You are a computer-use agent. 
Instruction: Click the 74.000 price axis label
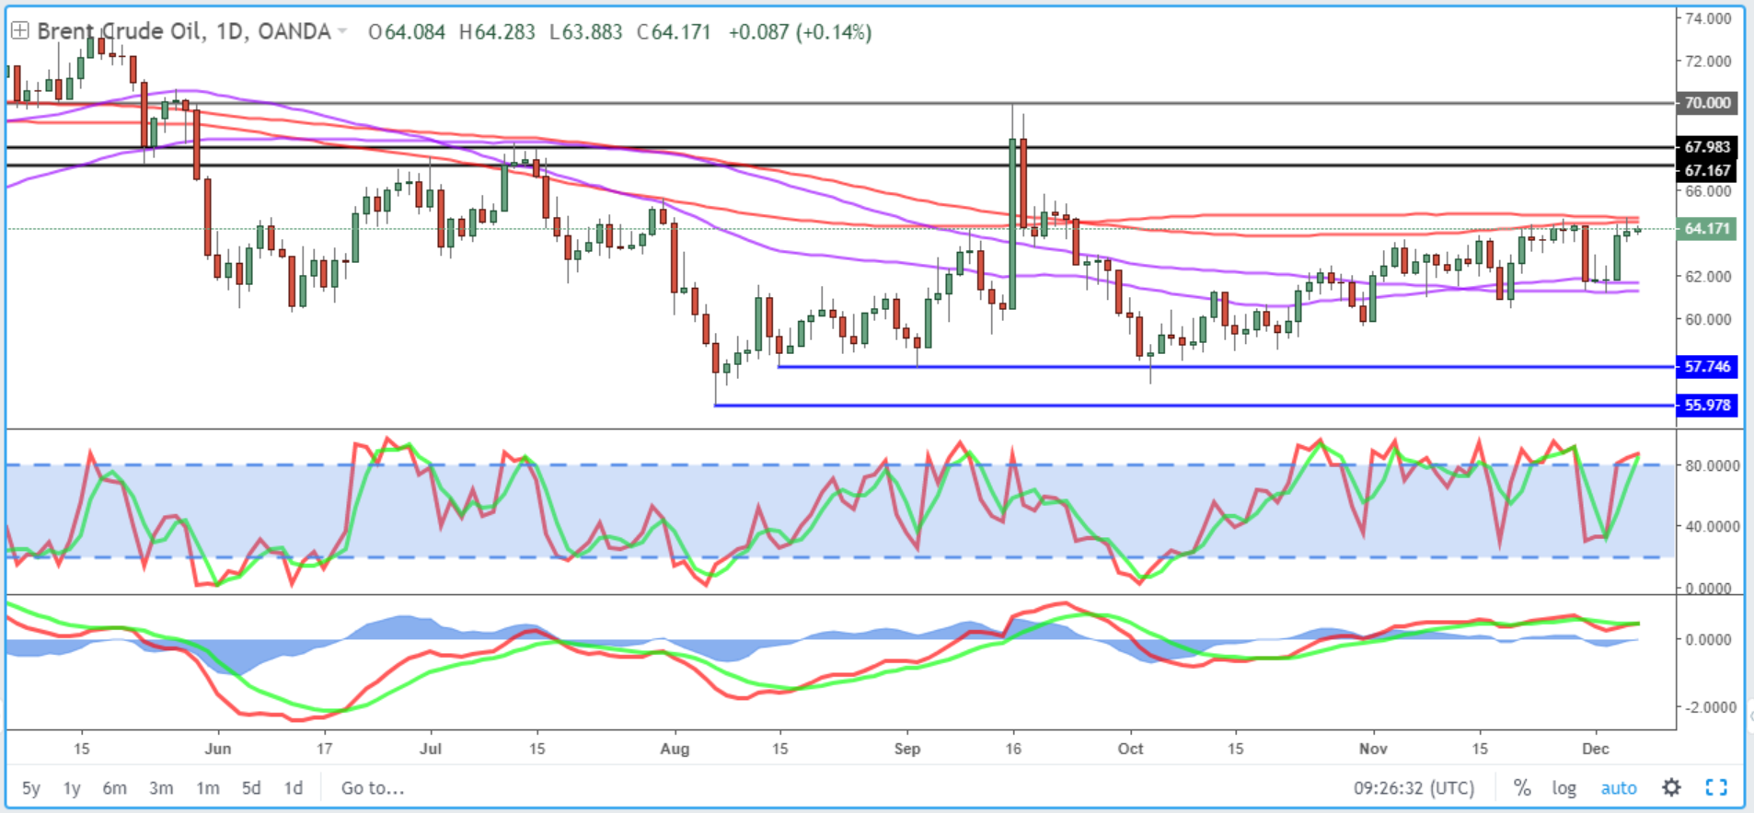1708,17
